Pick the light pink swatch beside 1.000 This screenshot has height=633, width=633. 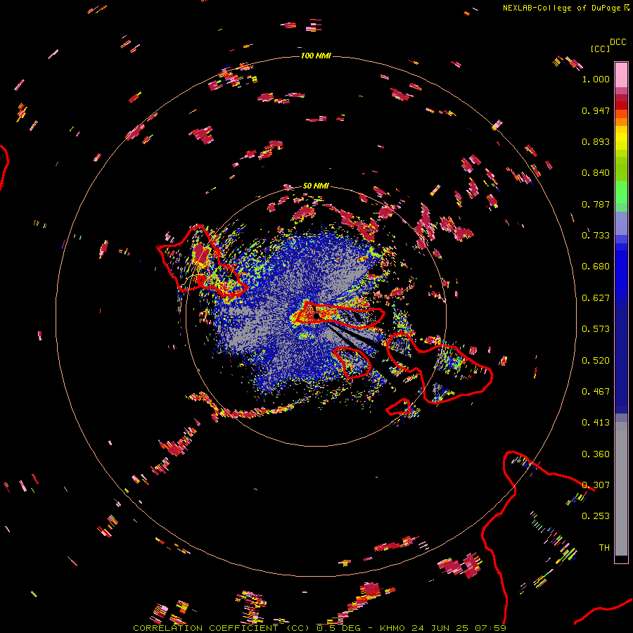point(621,75)
